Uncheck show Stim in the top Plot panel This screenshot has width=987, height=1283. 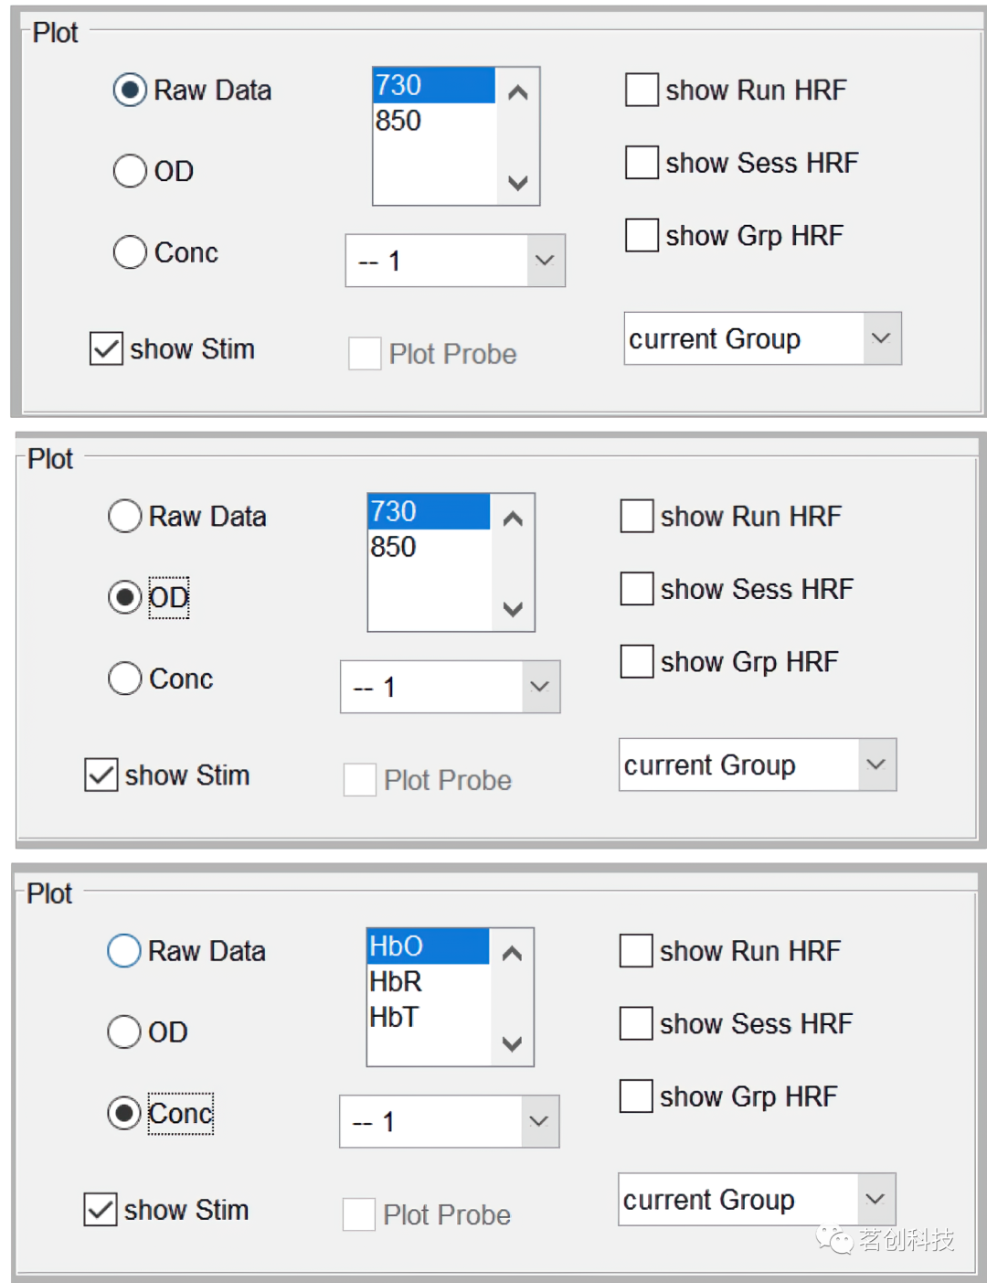(x=106, y=349)
